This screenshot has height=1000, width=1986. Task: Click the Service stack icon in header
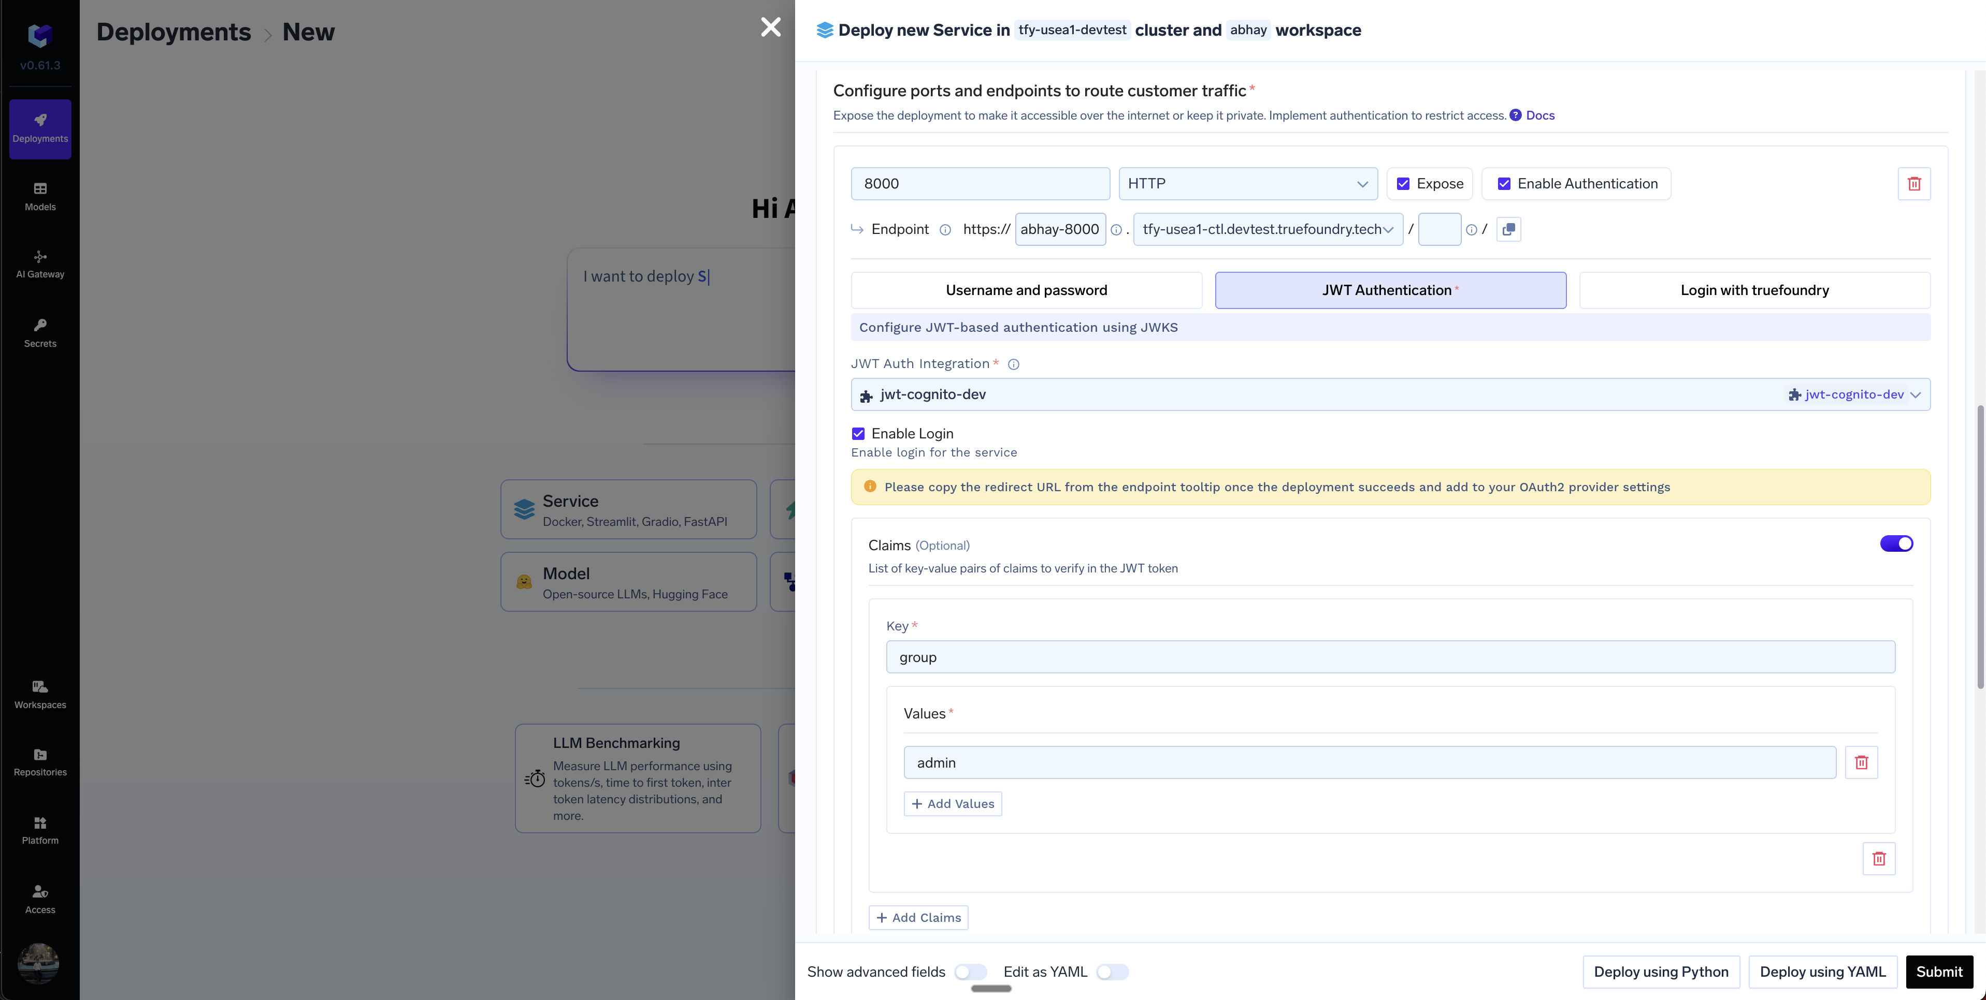(824, 30)
